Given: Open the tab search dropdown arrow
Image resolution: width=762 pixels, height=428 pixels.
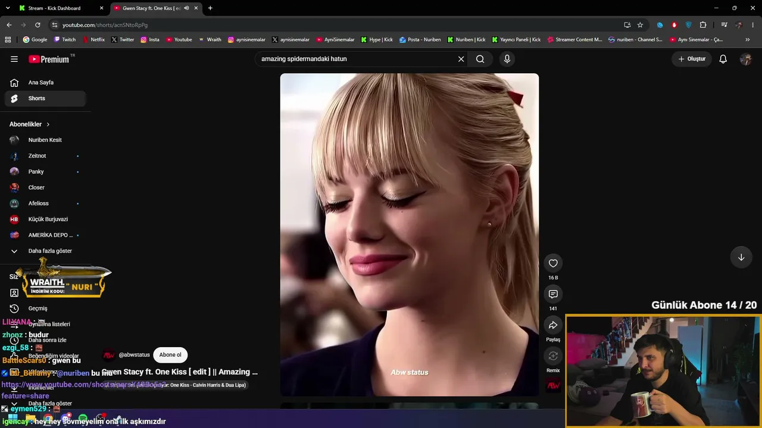Looking at the screenshot, I should (7, 8).
